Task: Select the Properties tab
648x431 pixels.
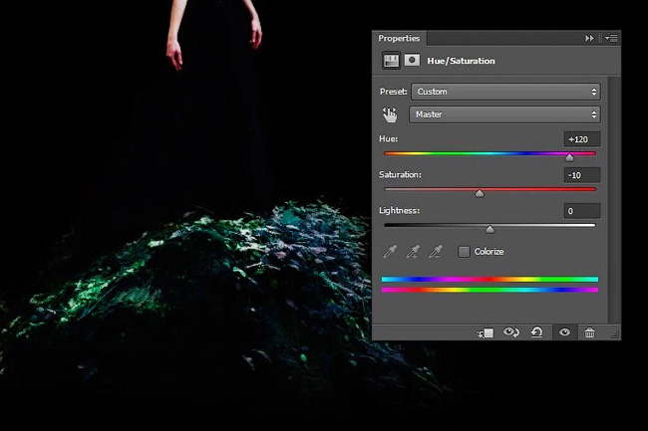Action: click(x=399, y=39)
